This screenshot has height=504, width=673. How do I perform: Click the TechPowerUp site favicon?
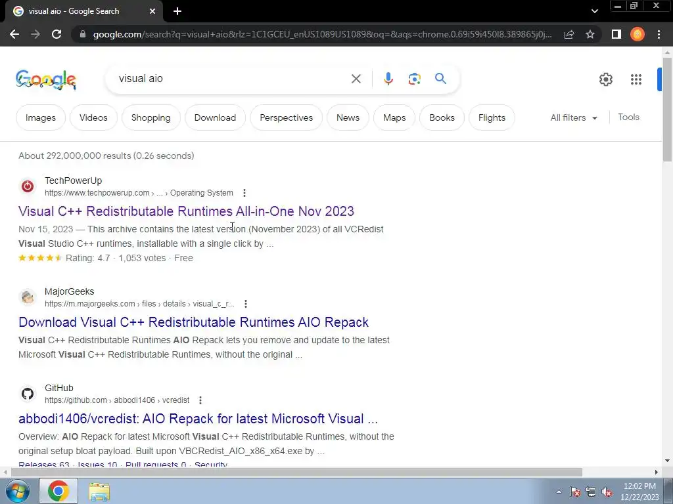click(x=28, y=186)
